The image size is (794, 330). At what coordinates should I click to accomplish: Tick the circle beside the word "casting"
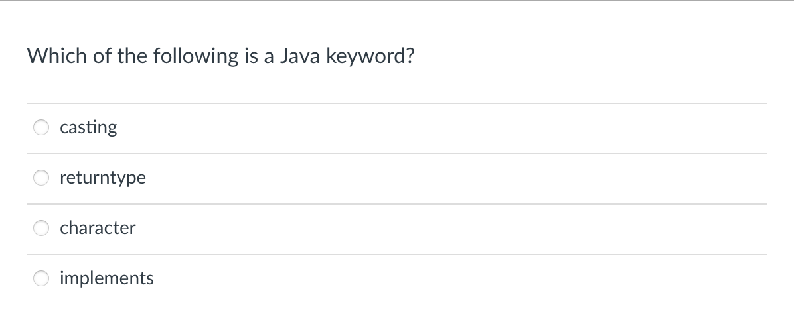point(42,127)
